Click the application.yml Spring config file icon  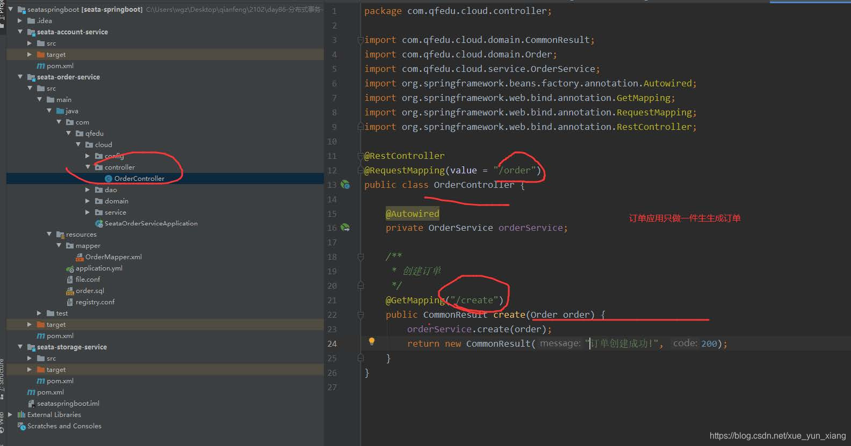click(x=70, y=268)
